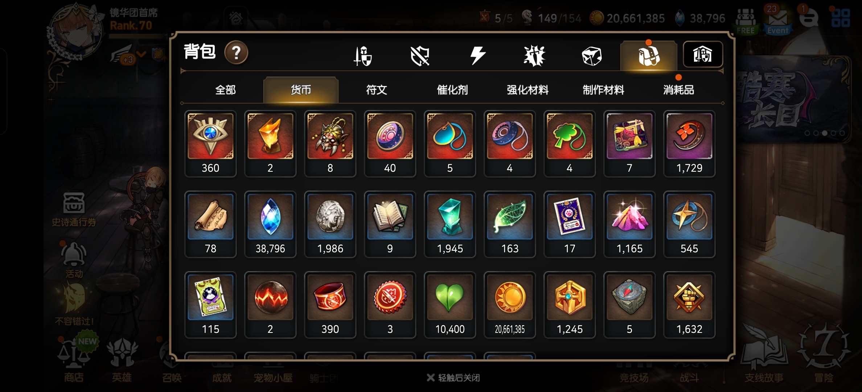Open the 催化剂 tab

(x=452, y=90)
